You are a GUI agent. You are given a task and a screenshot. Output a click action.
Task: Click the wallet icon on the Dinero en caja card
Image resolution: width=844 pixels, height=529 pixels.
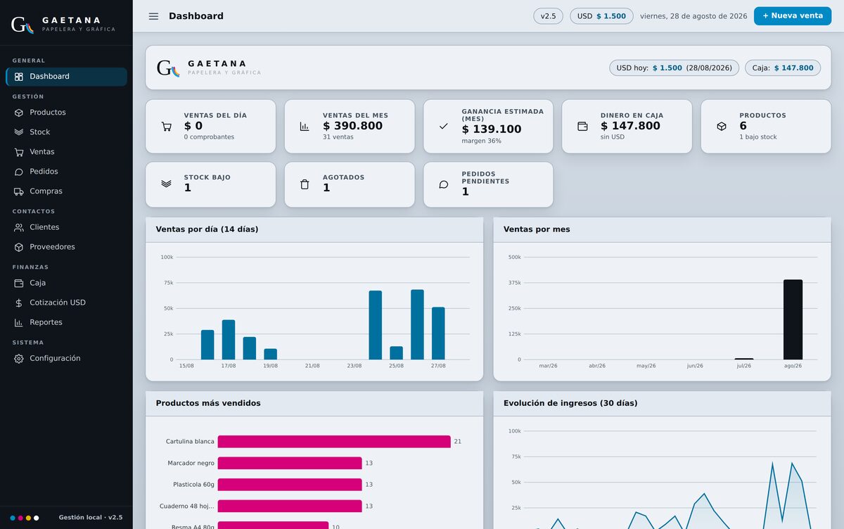[x=582, y=127]
